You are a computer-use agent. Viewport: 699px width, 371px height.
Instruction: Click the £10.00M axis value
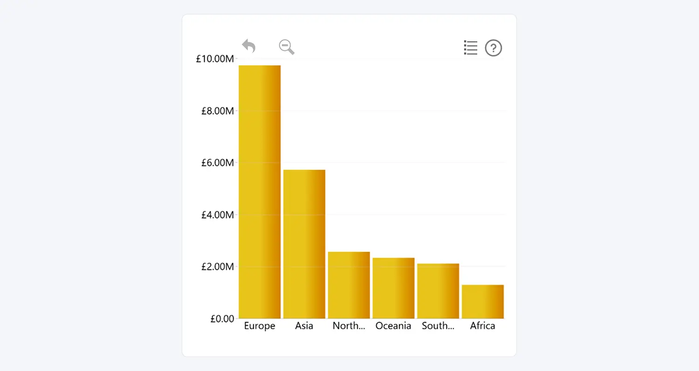[215, 59]
